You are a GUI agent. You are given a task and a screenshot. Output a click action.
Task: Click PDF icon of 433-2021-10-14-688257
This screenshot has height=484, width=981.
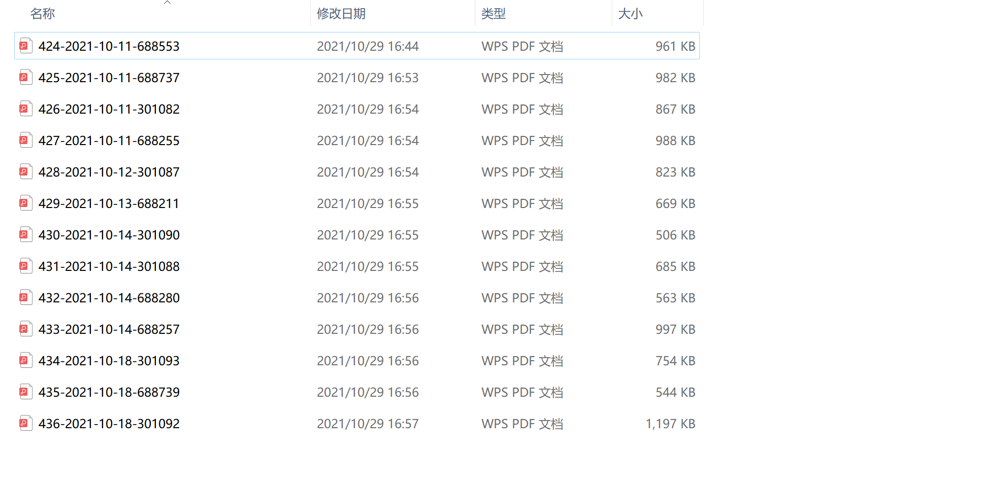click(x=26, y=329)
